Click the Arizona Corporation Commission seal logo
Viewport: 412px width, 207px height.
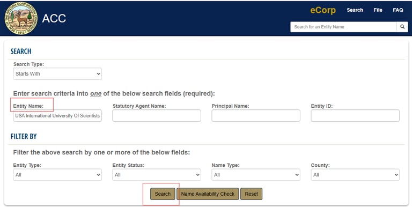click(x=21, y=18)
